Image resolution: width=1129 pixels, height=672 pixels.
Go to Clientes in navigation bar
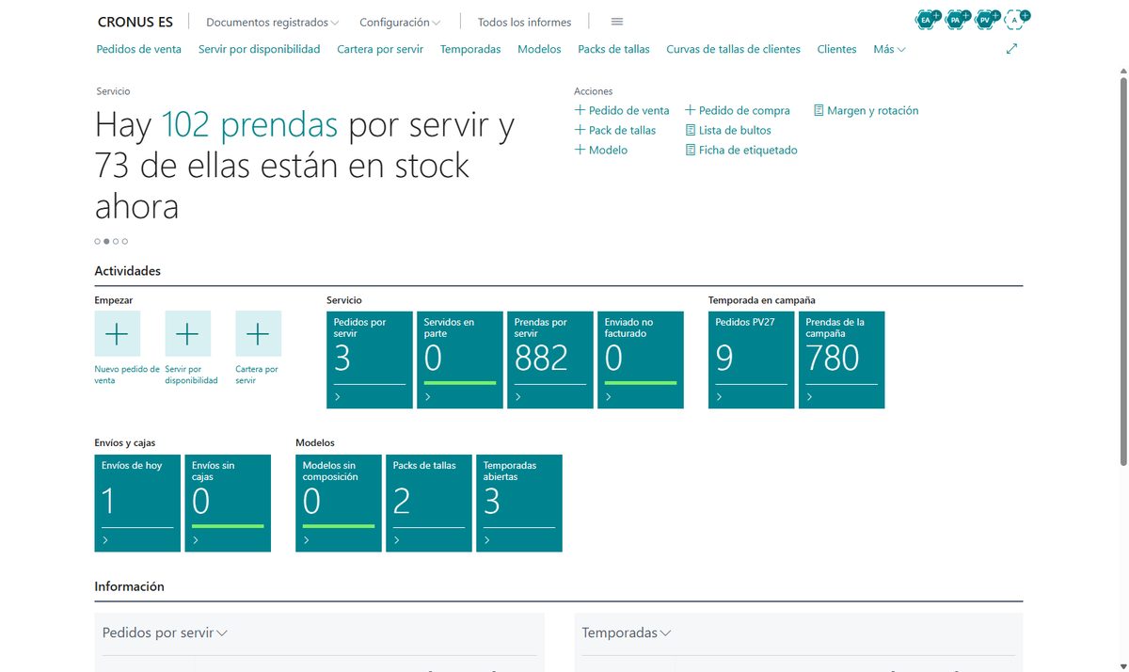coord(837,49)
